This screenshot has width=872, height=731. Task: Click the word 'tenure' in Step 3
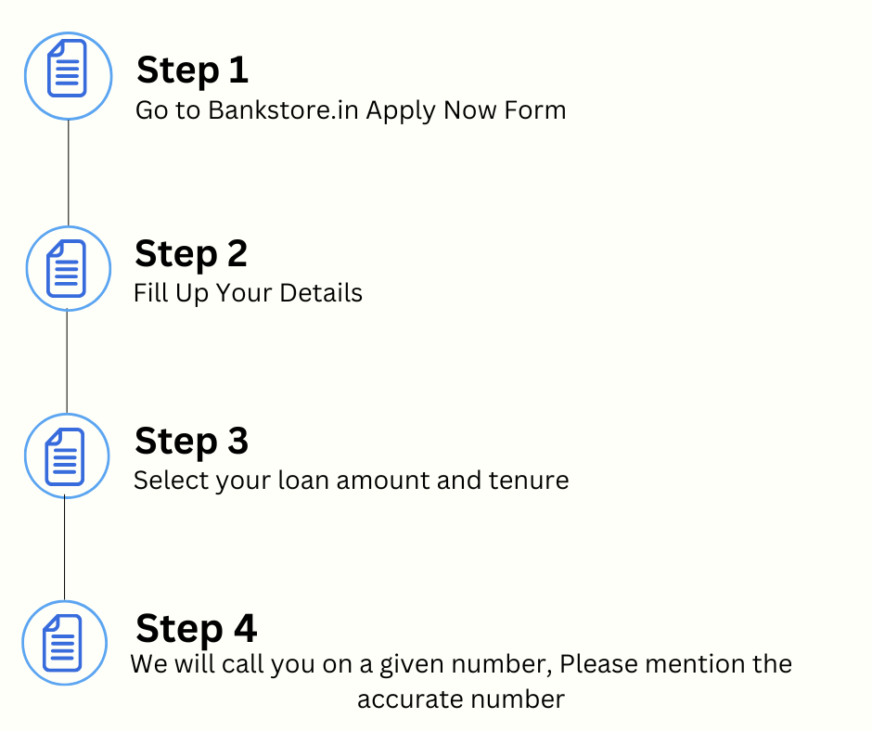[529, 481]
